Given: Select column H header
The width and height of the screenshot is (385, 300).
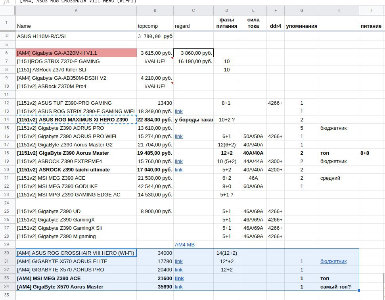Looking at the screenshot, I should pos(339,11).
